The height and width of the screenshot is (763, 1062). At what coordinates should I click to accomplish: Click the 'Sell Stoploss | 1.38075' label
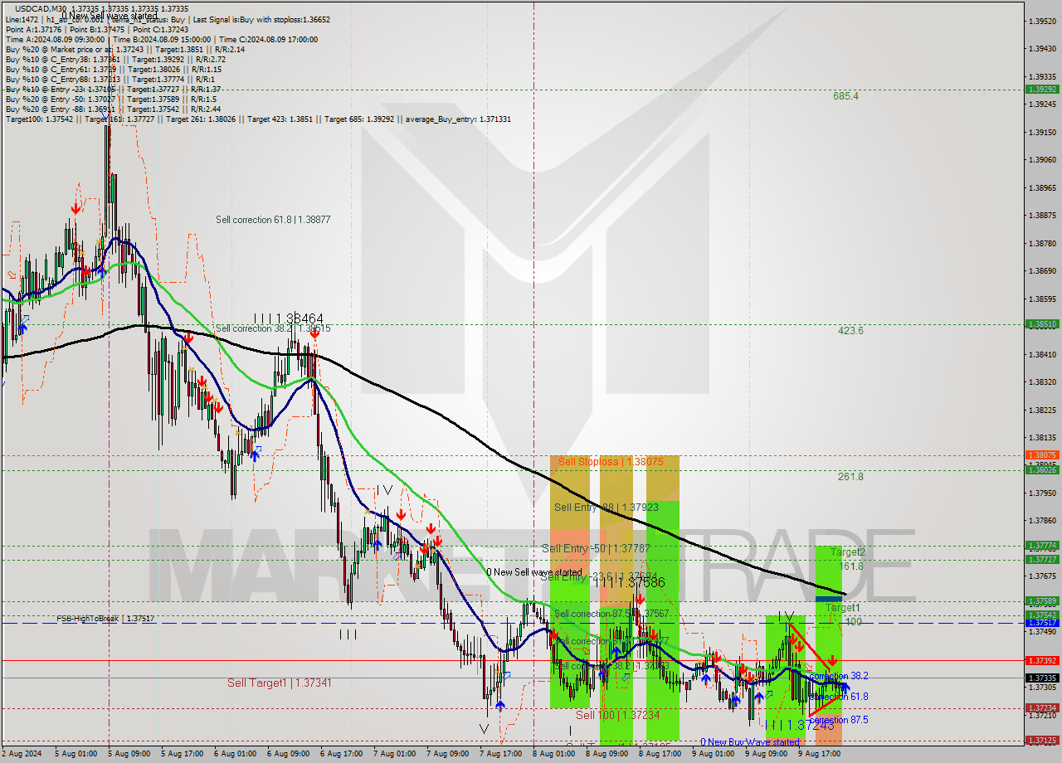610,461
